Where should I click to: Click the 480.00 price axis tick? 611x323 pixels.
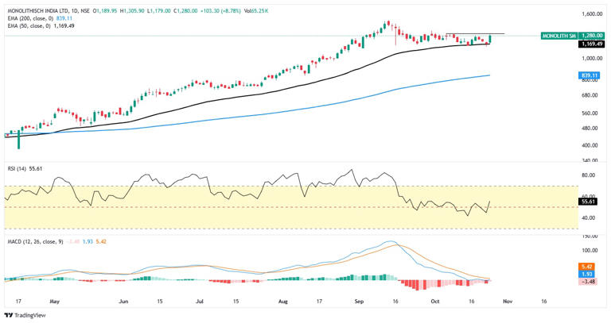[590, 129]
